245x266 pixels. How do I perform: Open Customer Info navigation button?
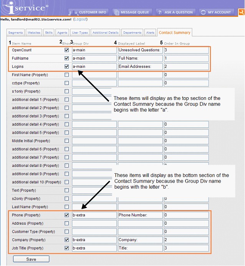tap(88, 12)
